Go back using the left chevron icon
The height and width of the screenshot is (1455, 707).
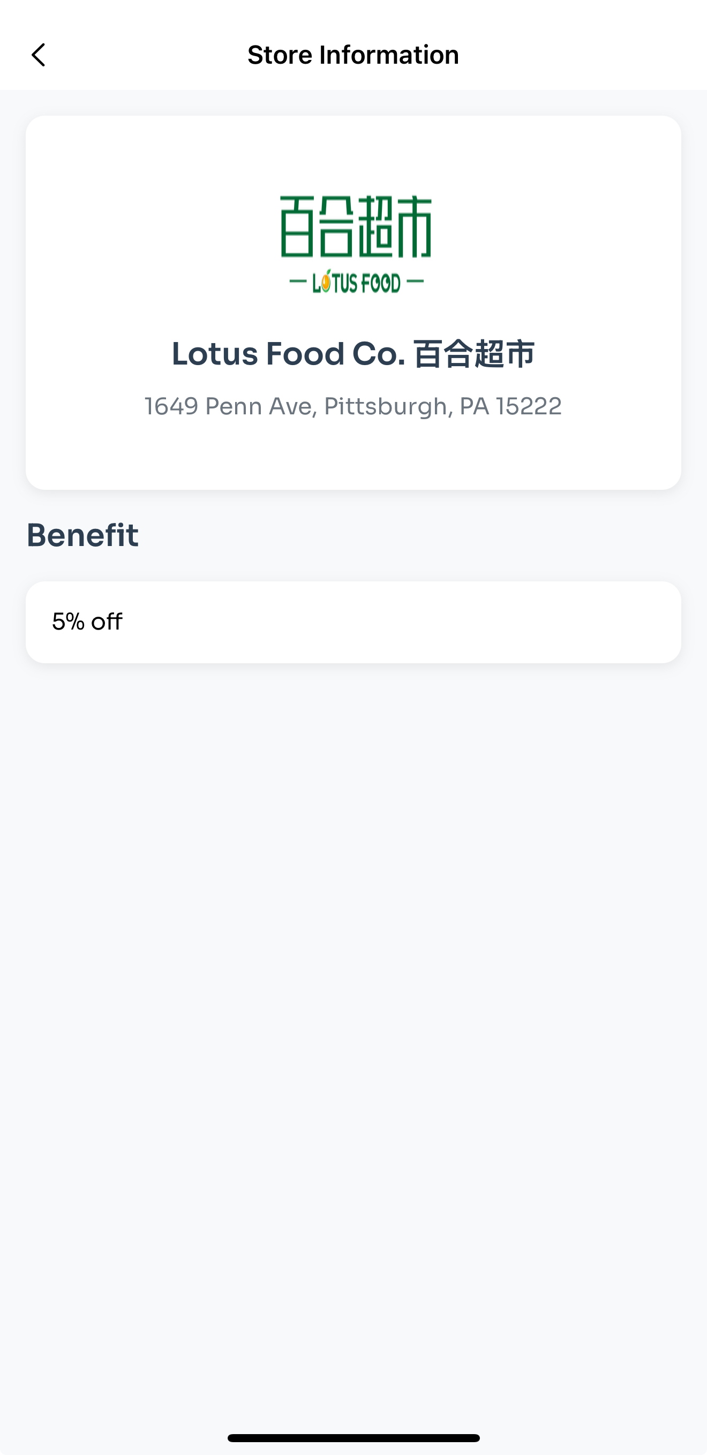click(x=38, y=55)
